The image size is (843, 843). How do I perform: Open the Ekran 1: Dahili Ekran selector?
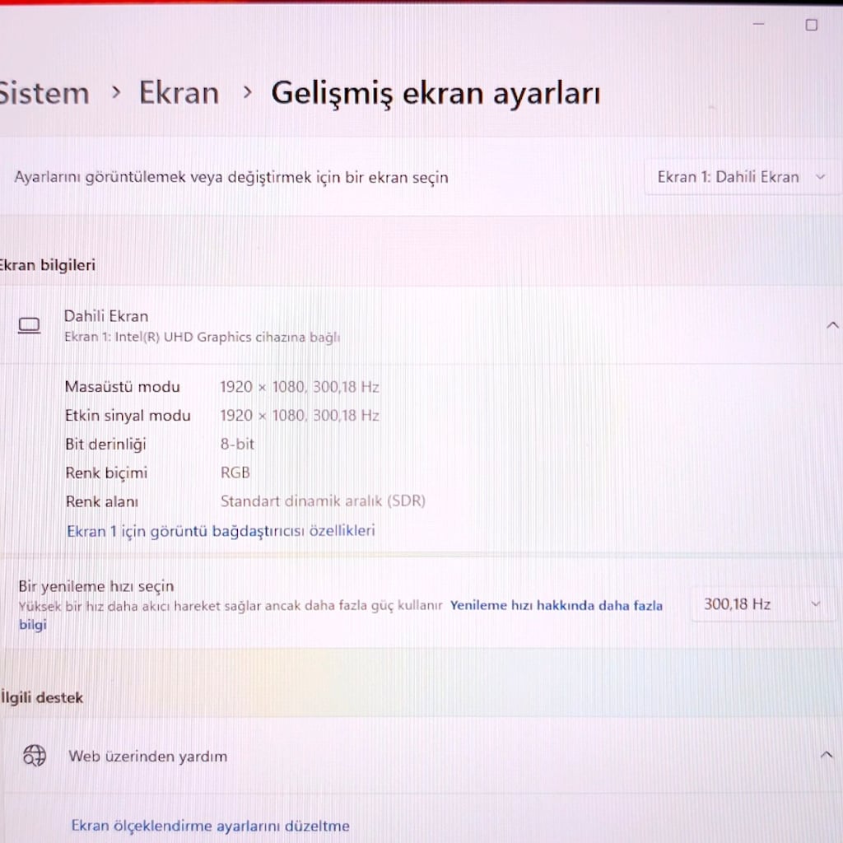tap(742, 177)
